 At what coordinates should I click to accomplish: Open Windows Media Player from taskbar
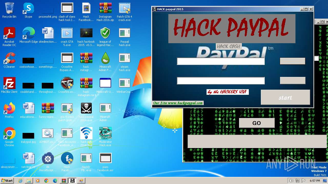[x=38, y=181]
